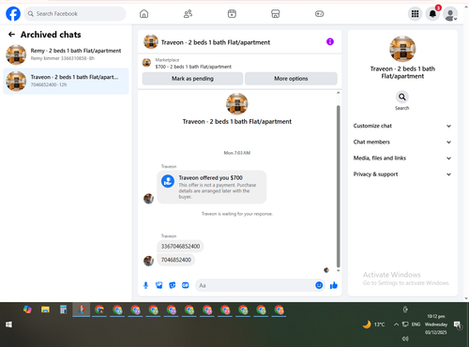
Task: Open the Remy archived chat
Action: [x=66, y=54]
